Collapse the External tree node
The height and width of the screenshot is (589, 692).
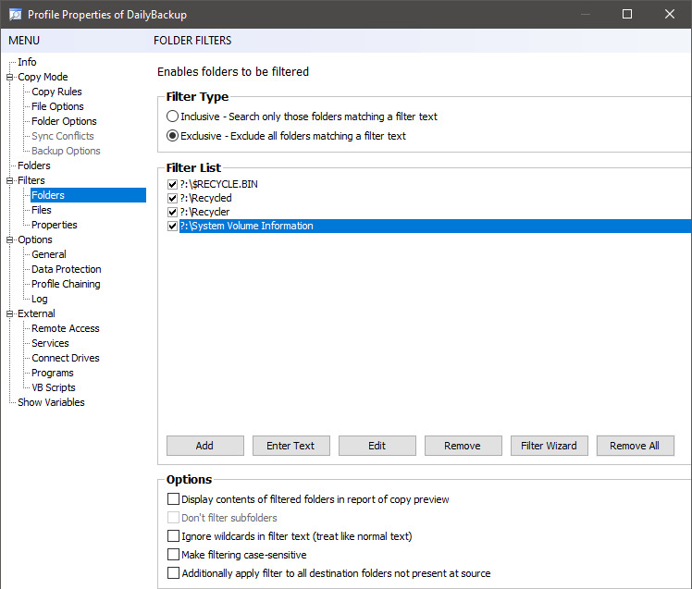pyautogui.click(x=10, y=313)
